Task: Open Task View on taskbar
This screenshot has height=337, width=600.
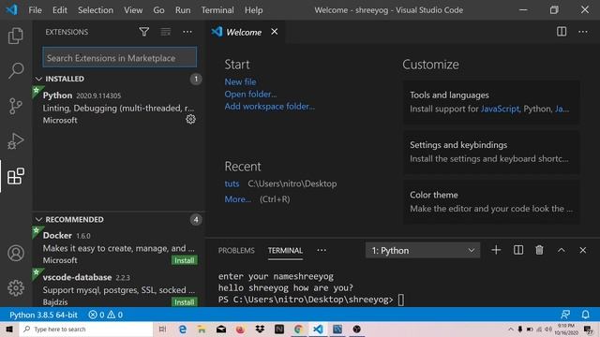Action: tap(162, 329)
